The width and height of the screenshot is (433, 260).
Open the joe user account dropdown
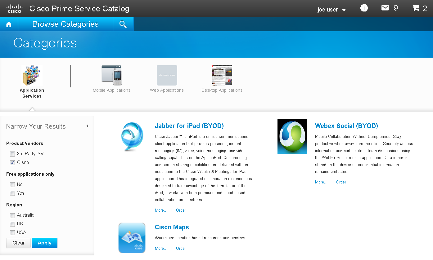[331, 10]
